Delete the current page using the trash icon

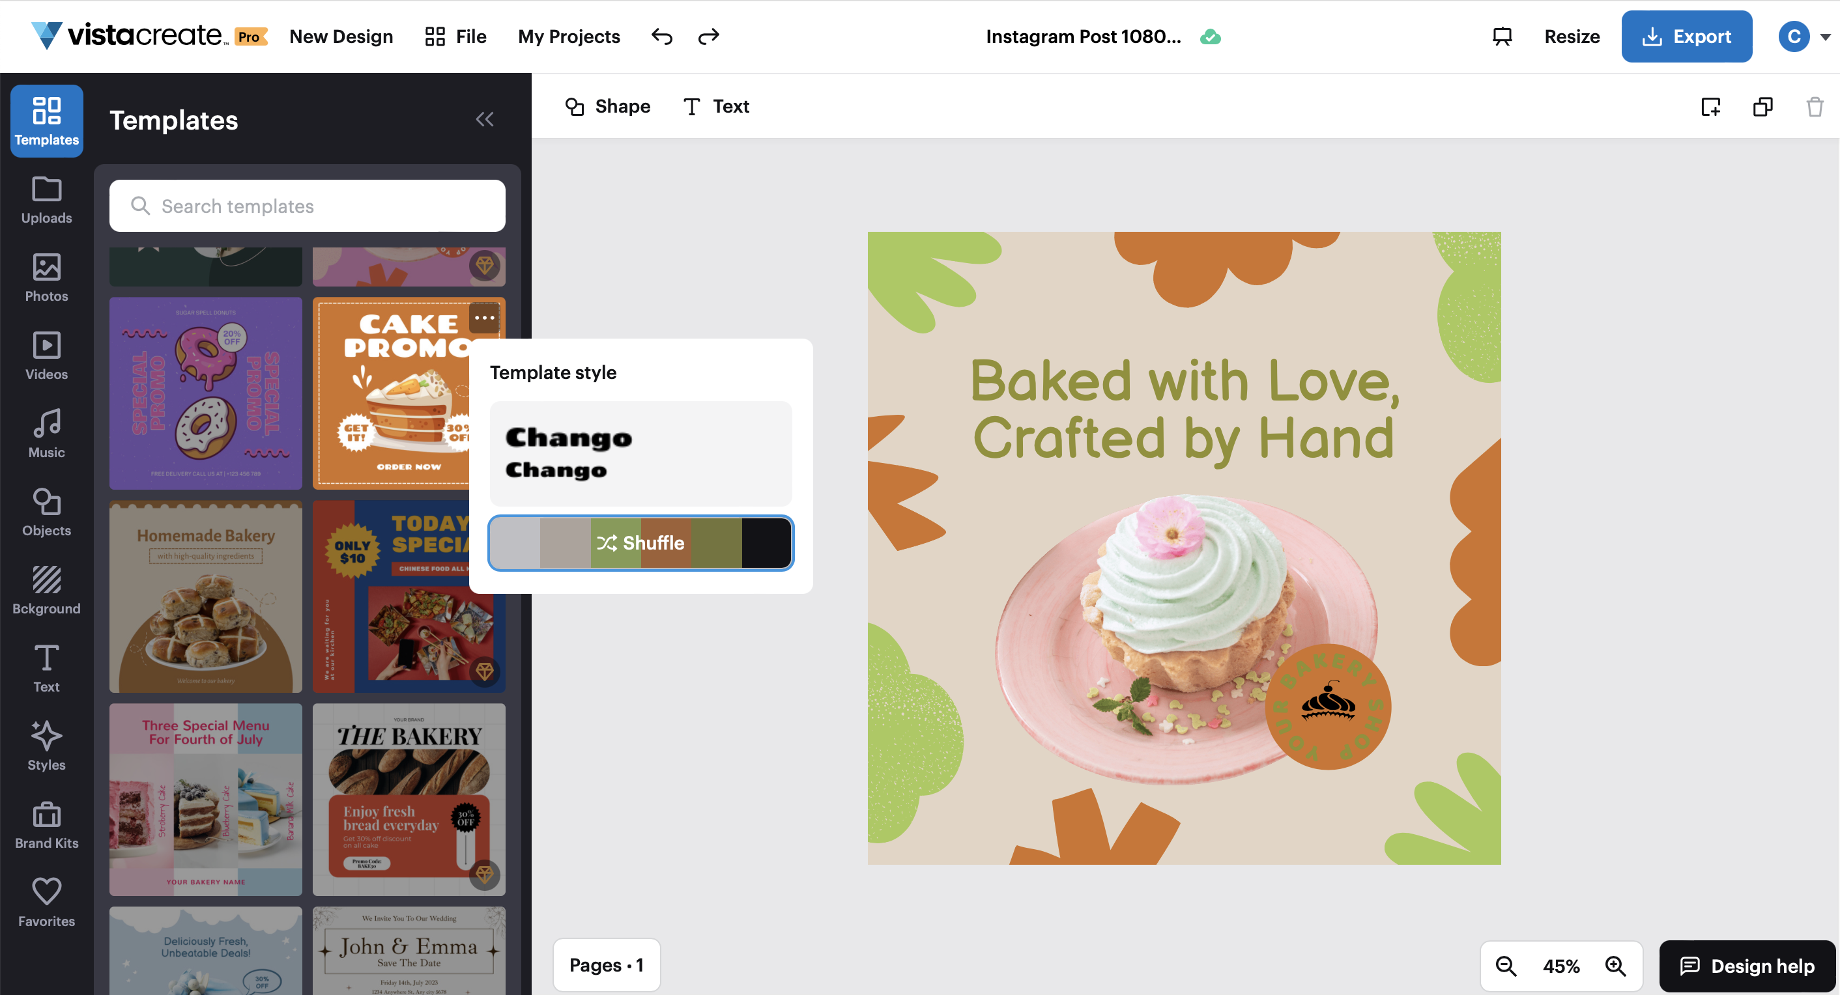pos(1815,106)
